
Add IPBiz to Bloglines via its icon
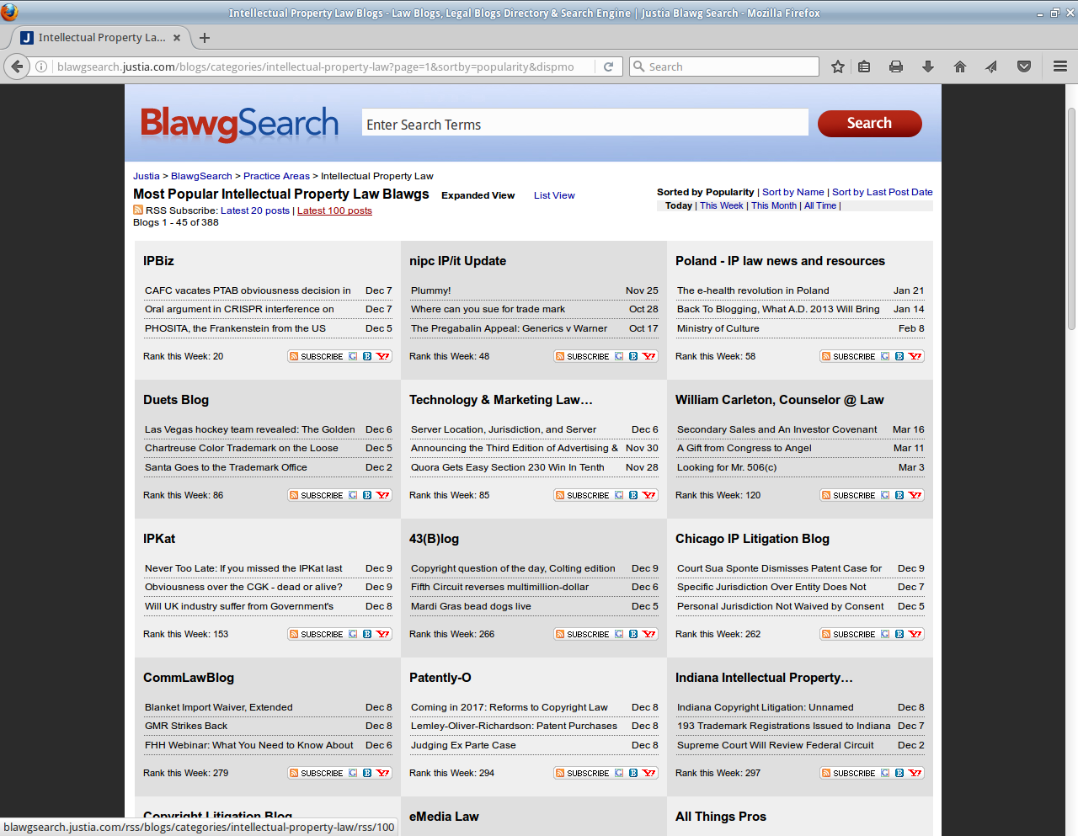pos(367,356)
